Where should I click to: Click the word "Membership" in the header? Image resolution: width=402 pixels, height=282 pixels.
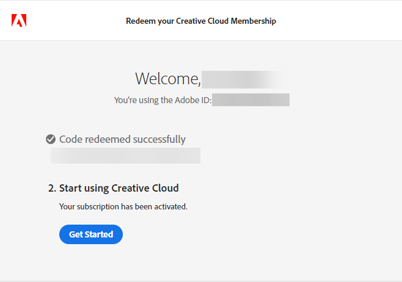254,21
